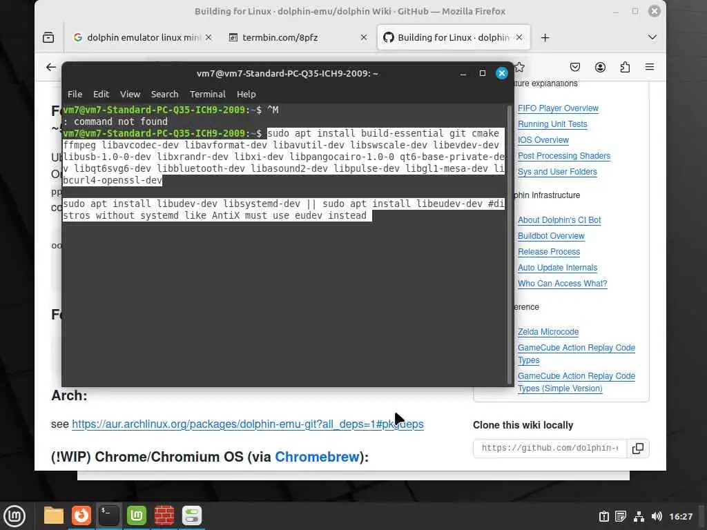Screen dimensions: 707x530
Task: Click the Save to Pocket icon
Action: pos(575,67)
